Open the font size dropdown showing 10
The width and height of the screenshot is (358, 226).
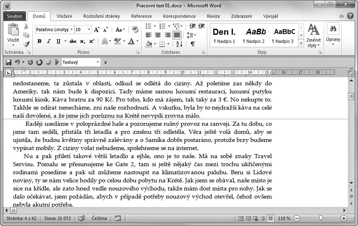(x=89, y=30)
